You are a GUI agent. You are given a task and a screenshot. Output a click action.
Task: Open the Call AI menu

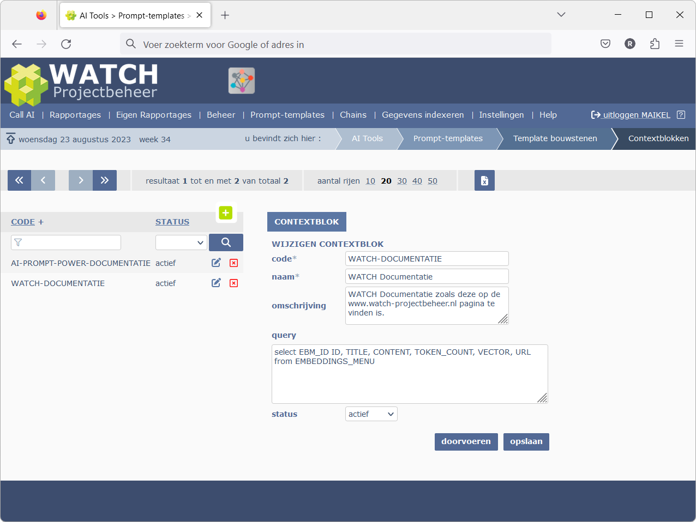click(22, 115)
